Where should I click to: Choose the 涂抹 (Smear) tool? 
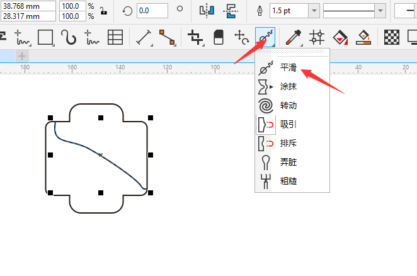pyautogui.click(x=288, y=87)
